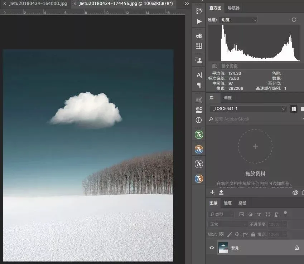Open the Actions panel play icon
Screen dimensions: 304x264
tap(199, 21)
